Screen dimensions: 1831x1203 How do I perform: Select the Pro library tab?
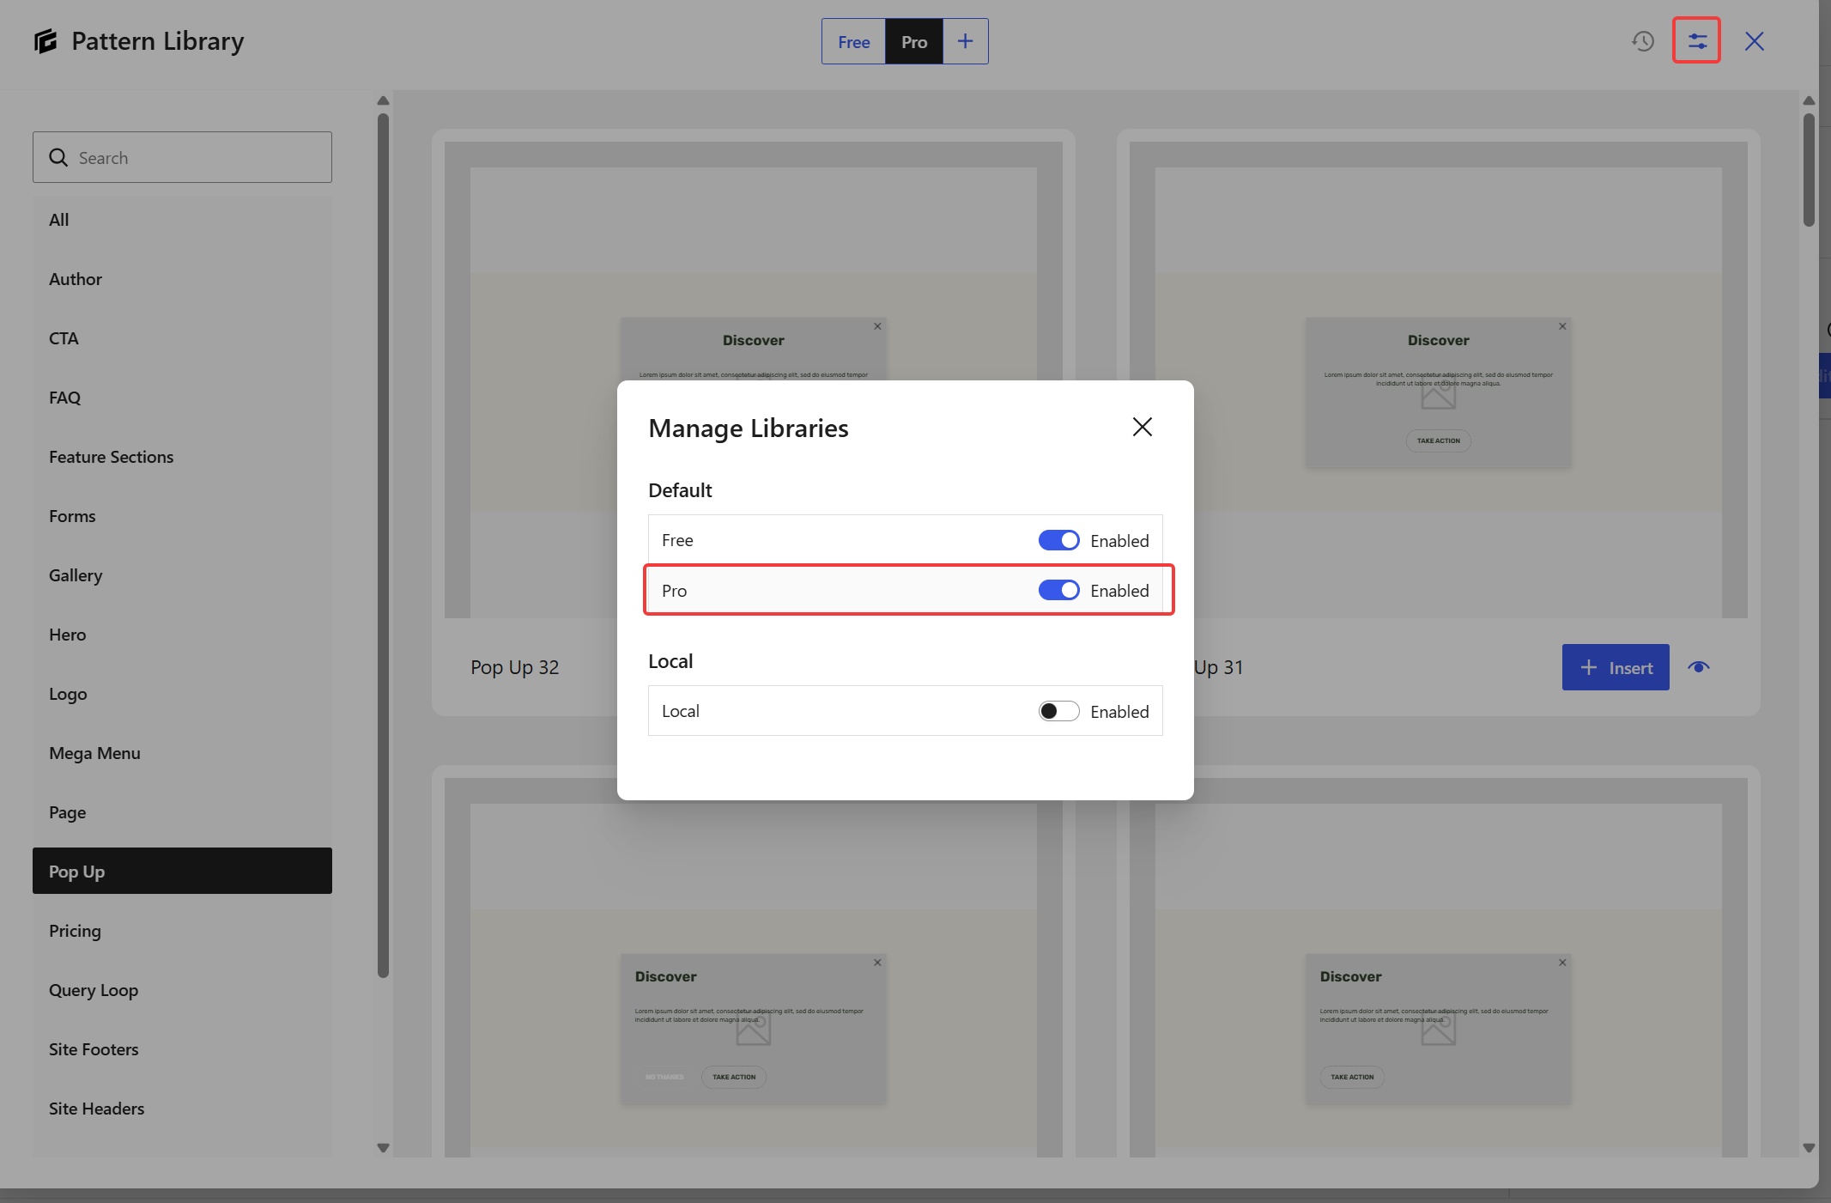tap(914, 41)
